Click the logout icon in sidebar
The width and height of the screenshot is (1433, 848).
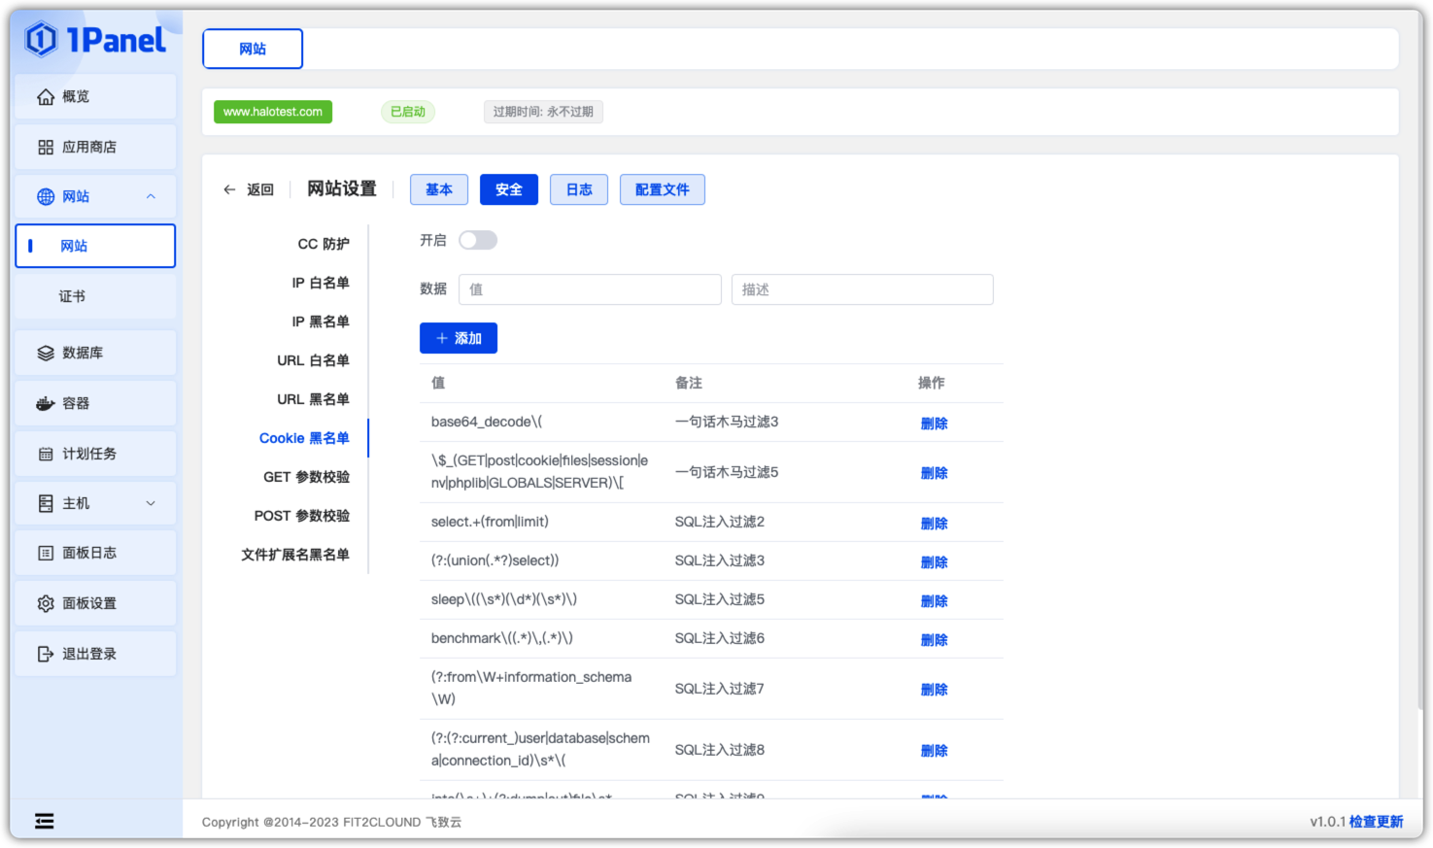coord(46,654)
